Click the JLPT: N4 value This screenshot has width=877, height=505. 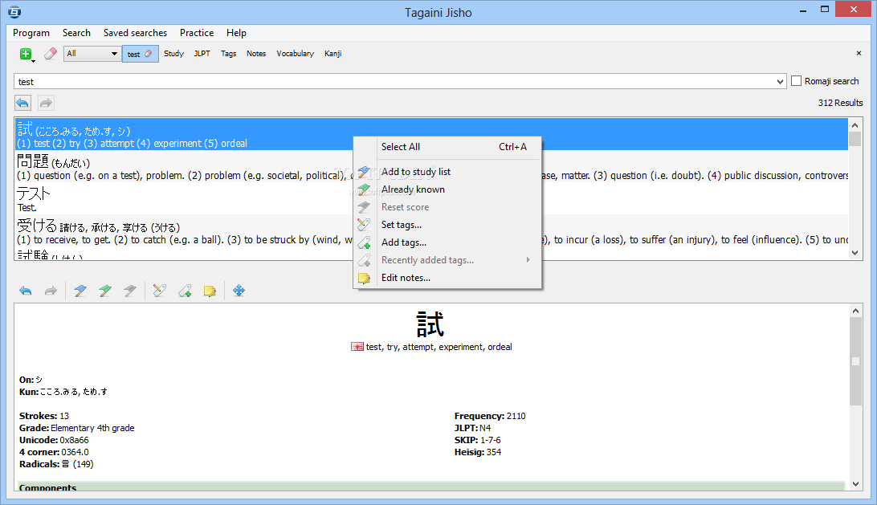coord(485,429)
